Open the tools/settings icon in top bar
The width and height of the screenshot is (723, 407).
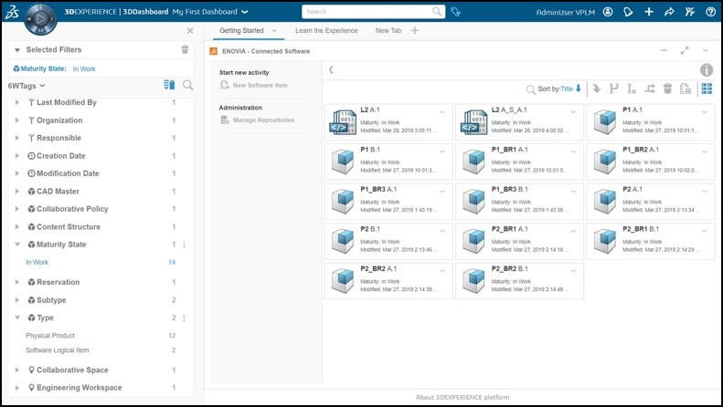pyautogui.click(x=690, y=12)
